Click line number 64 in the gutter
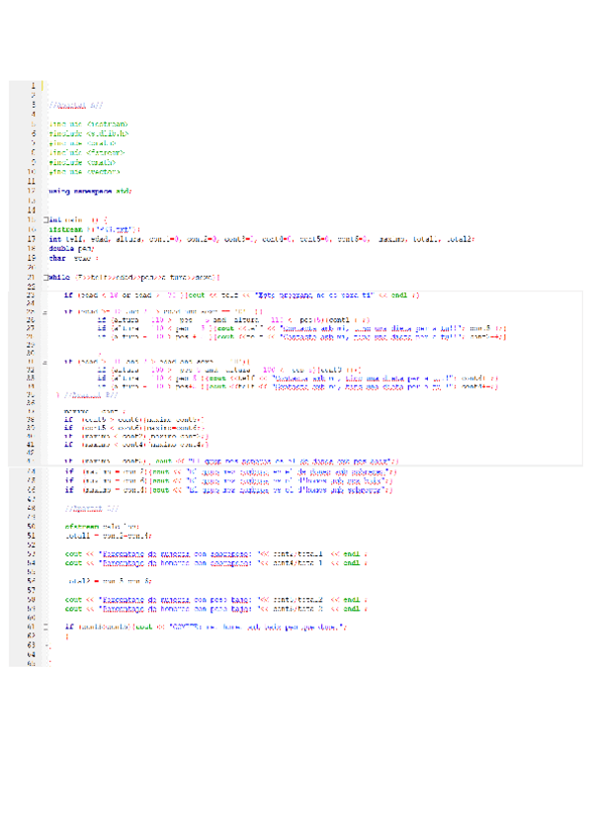 coord(33,654)
